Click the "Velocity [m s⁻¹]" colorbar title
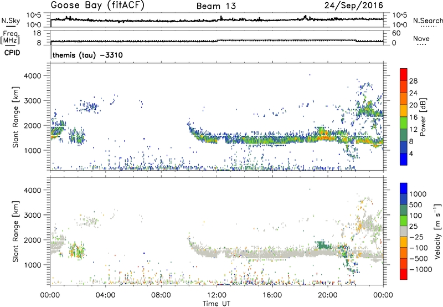This screenshot has height=307, width=443. 437,231
